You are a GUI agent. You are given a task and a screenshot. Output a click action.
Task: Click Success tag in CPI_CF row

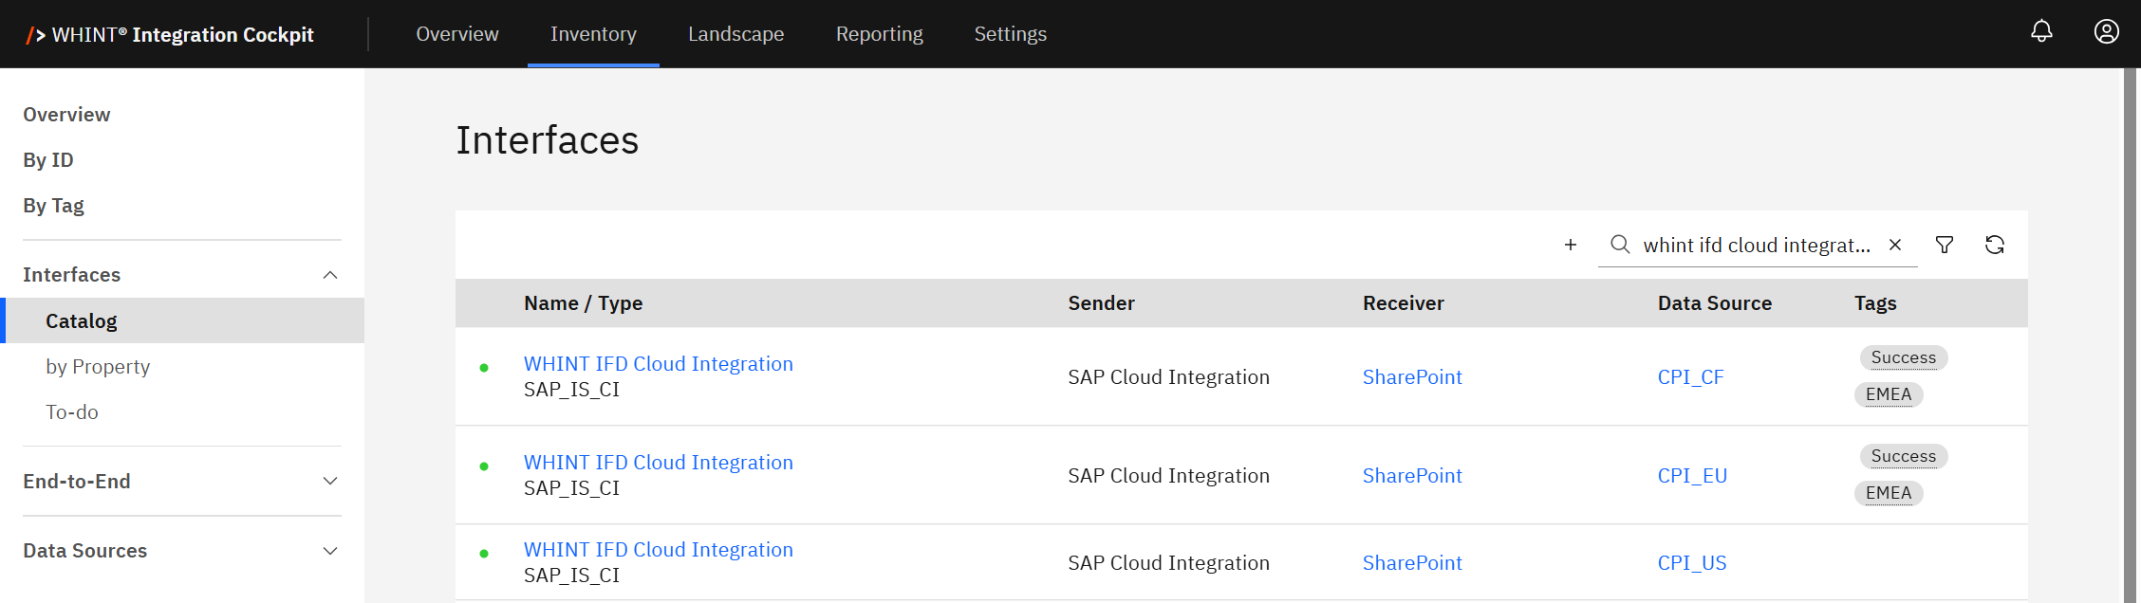(1904, 357)
